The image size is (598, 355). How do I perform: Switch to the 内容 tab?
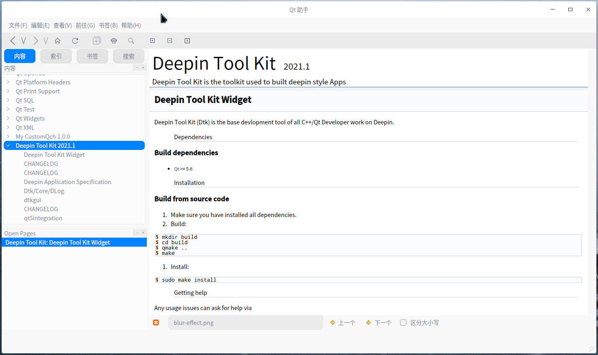pyautogui.click(x=20, y=56)
